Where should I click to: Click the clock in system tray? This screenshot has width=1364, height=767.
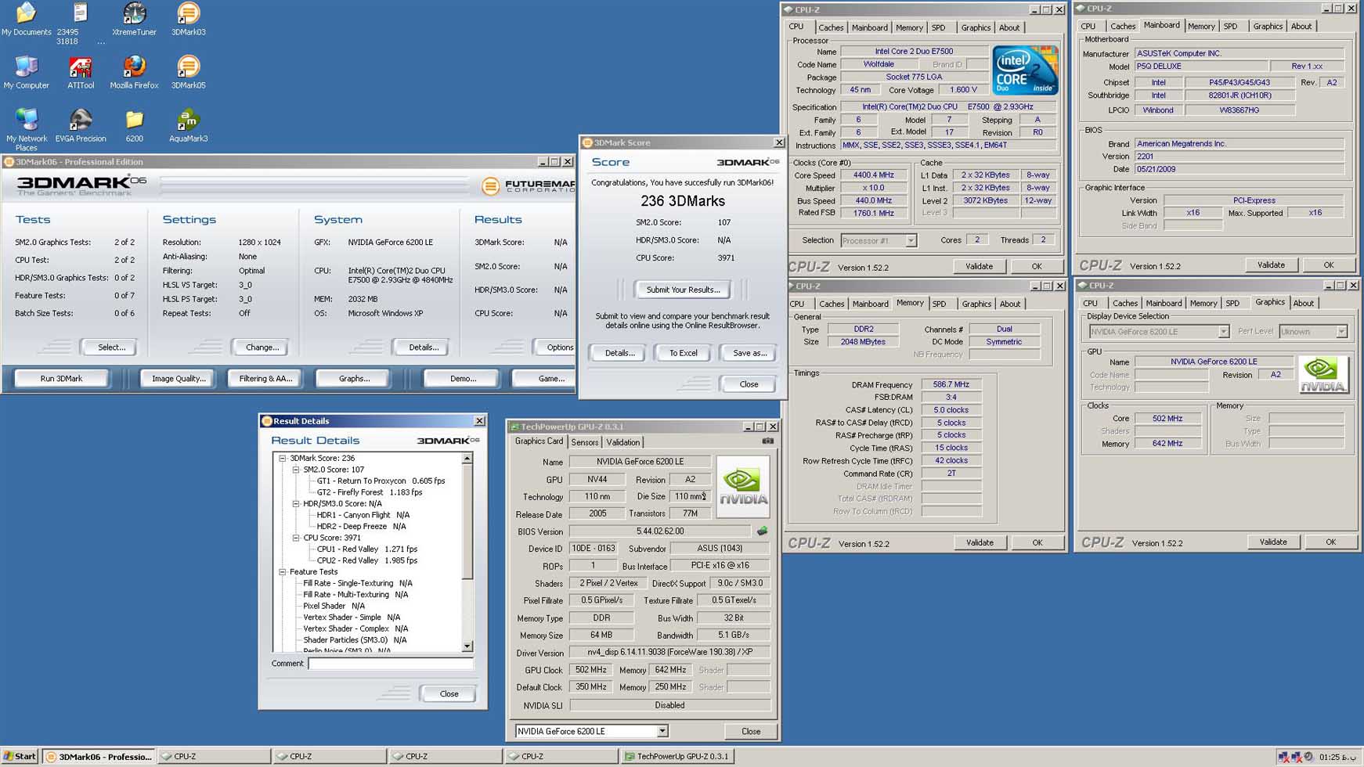coord(1338,757)
